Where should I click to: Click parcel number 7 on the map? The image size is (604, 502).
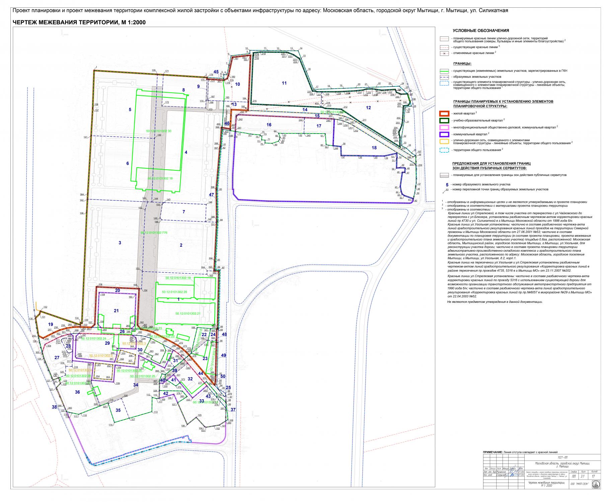tap(183, 212)
